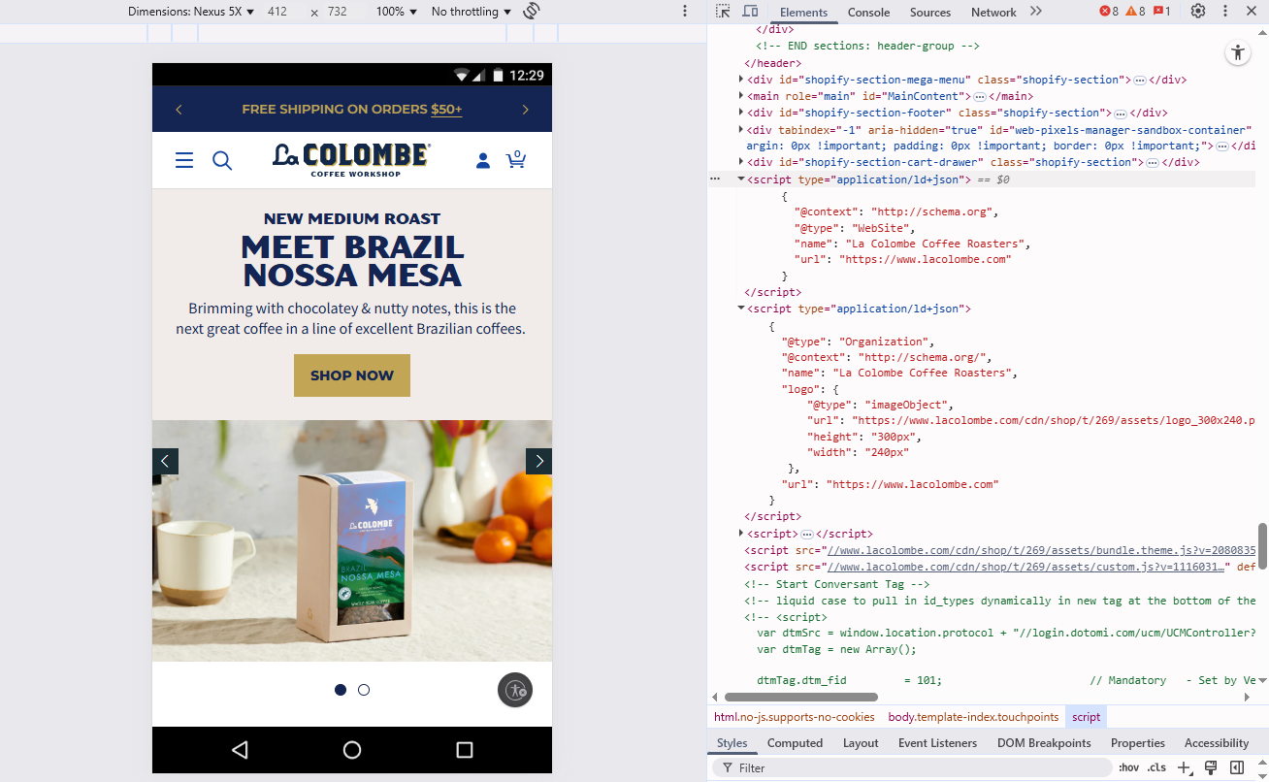Toggle the .cls element classes panel
The height and width of the screenshot is (782, 1269).
point(1156,767)
